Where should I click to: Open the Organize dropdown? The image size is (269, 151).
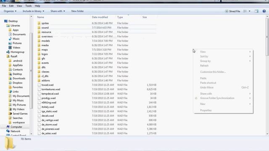pyautogui.click(x=10, y=11)
